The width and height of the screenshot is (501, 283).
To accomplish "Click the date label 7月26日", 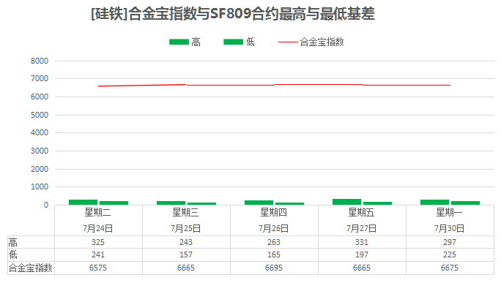I will tap(273, 228).
